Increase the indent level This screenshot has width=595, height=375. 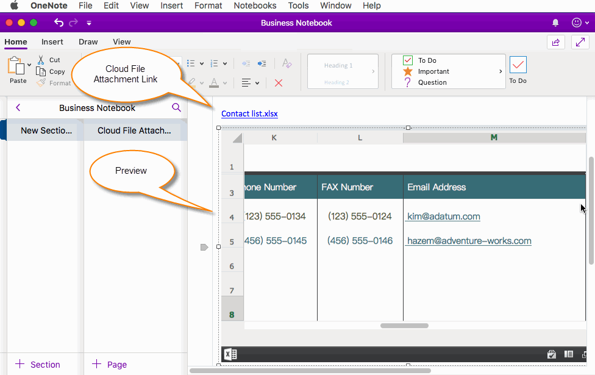(x=262, y=63)
